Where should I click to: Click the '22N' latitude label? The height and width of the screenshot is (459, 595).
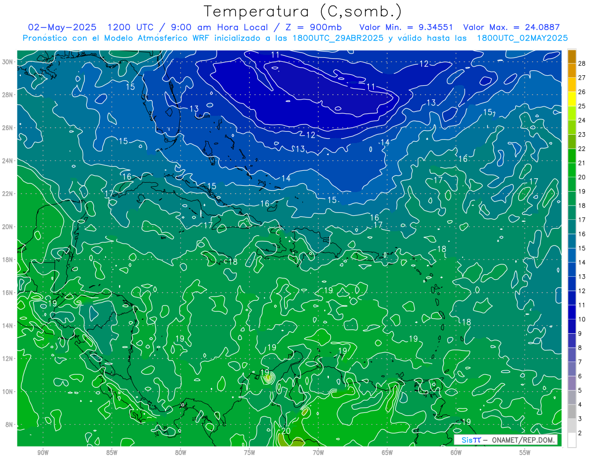(8, 194)
